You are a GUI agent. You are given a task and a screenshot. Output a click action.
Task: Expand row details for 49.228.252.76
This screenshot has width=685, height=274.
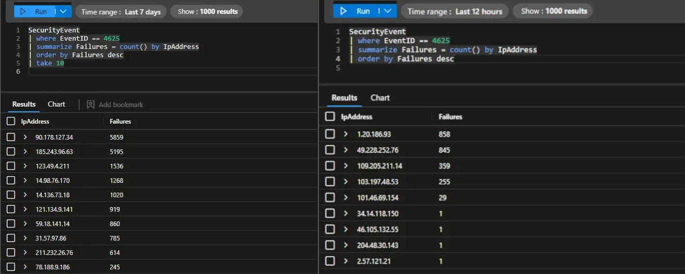[x=346, y=150]
